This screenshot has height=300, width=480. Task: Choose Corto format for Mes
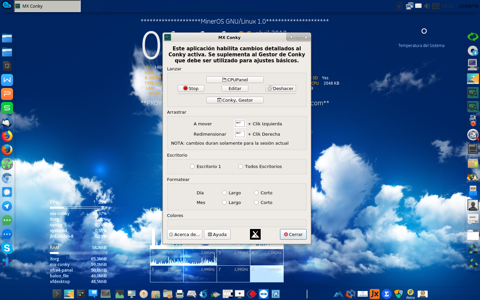[x=256, y=202]
